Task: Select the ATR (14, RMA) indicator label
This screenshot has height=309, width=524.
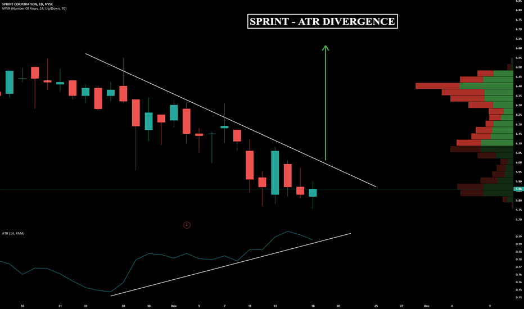Action: click(x=13, y=233)
